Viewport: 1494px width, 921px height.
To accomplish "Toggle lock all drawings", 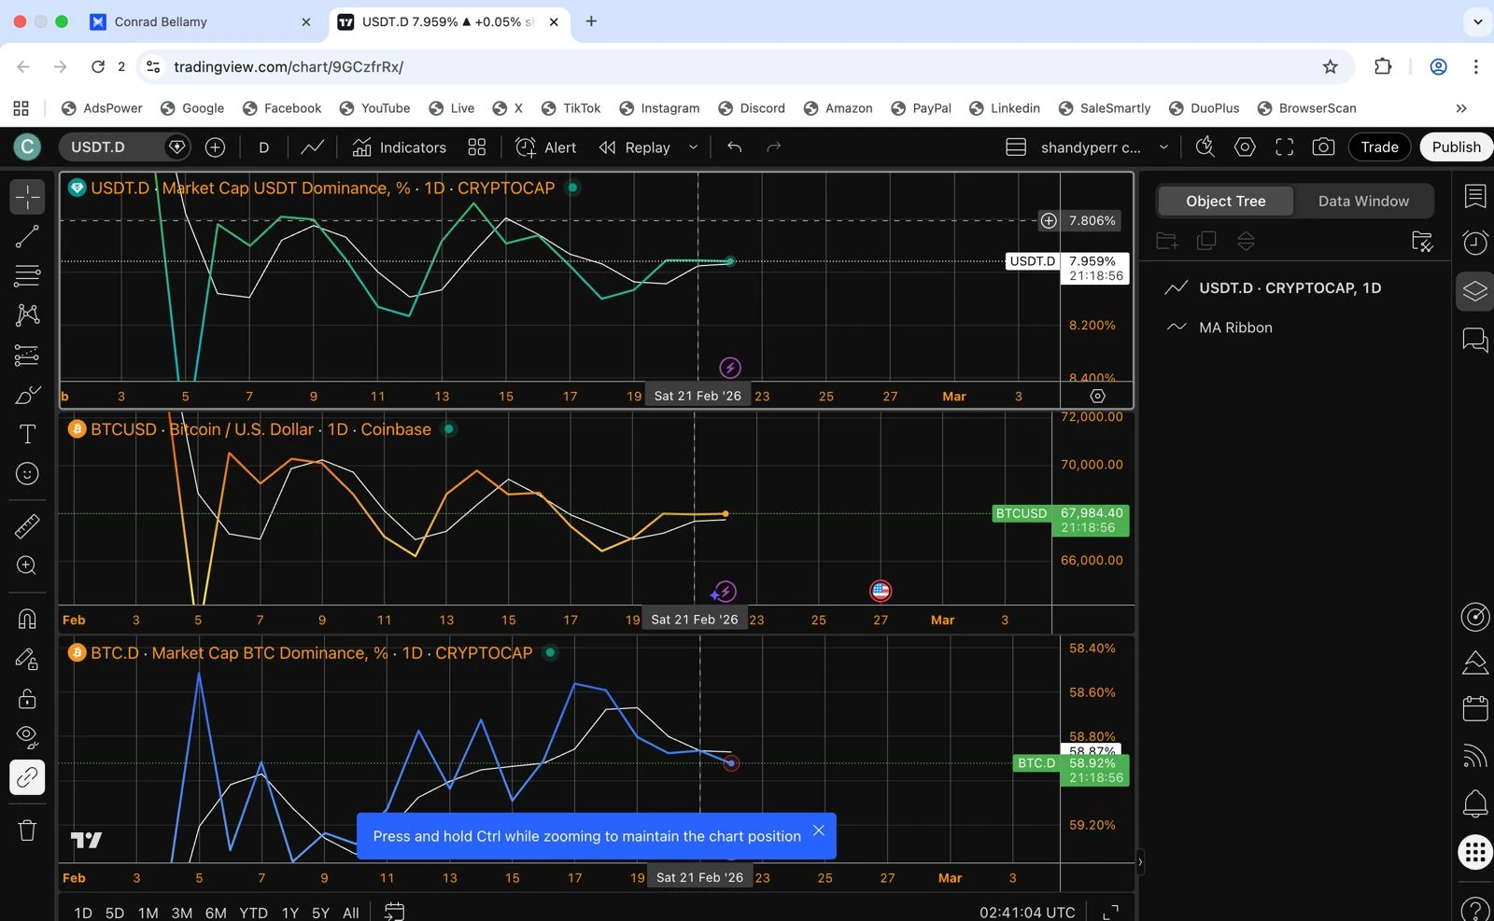I will (x=28, y=699).
